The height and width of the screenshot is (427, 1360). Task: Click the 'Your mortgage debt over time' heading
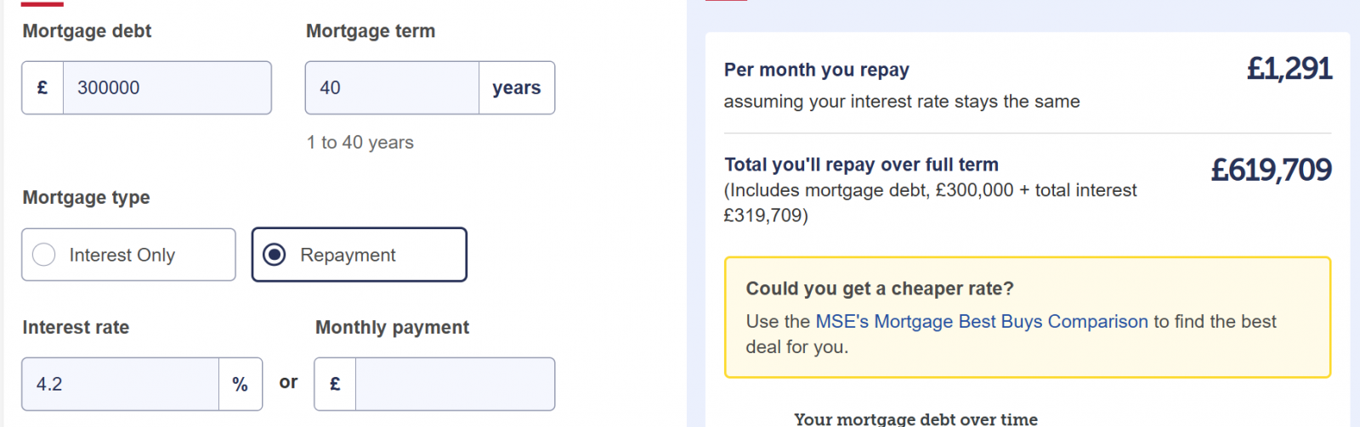click(x=915, y=419)
